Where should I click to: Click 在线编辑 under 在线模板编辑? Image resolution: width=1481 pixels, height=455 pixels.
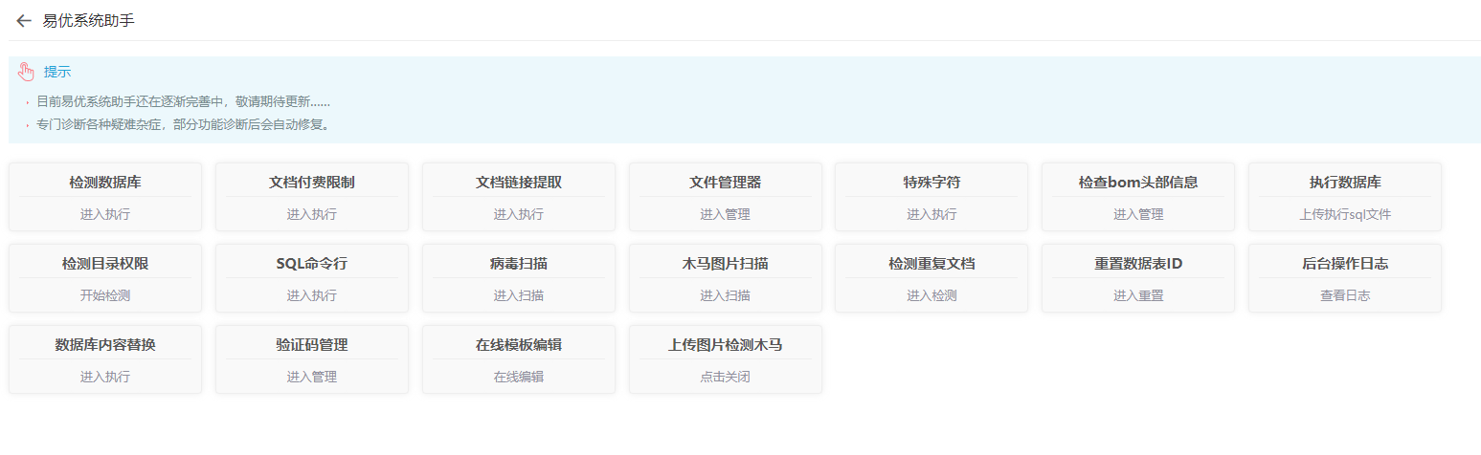[518, 377]
